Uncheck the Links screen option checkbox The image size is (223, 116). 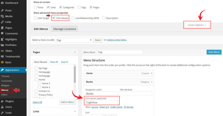pos(48,7)
